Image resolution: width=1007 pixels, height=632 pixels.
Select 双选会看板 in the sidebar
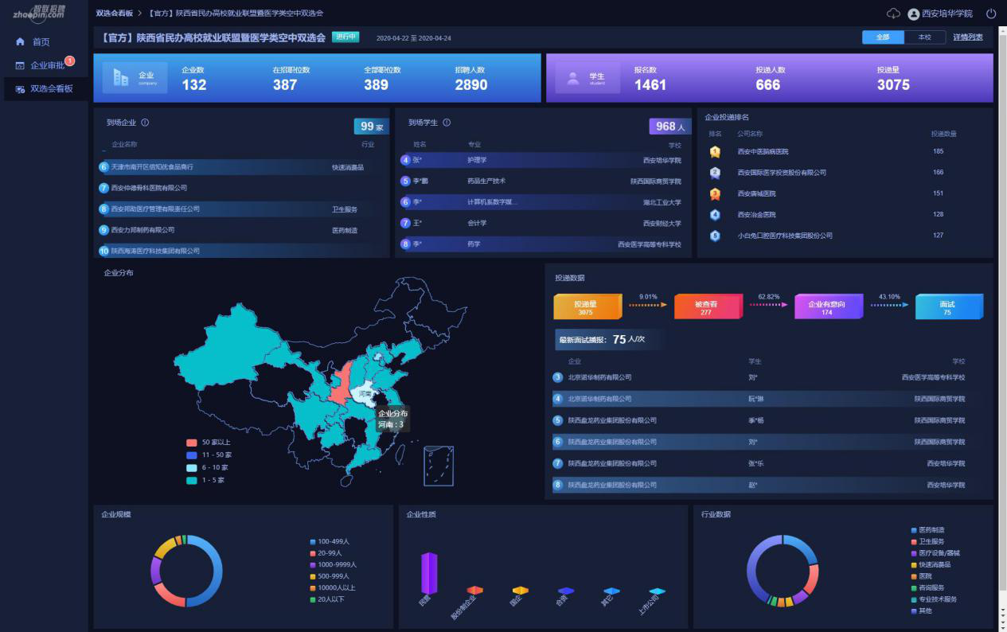coord(51,88)
